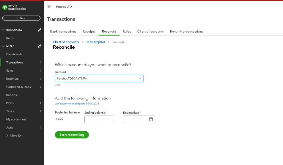Open Dashboards from the sidebar
The width and height of the screenshot is (283, 165).
click(x=14, y=54)
